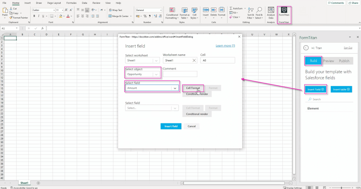This screenshot has height=189, width=361.
Task: Click the Decrease Indent icon
Action: click(x=93, y=16)
